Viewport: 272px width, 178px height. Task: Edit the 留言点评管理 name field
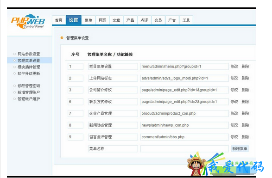pos(113,137)
